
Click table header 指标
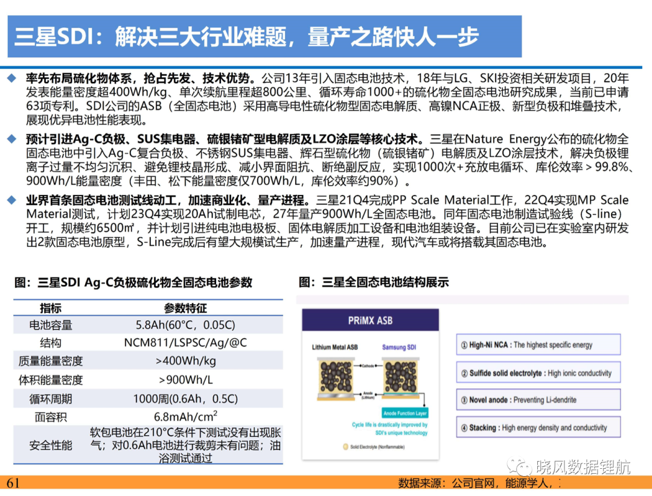[51, 308]
